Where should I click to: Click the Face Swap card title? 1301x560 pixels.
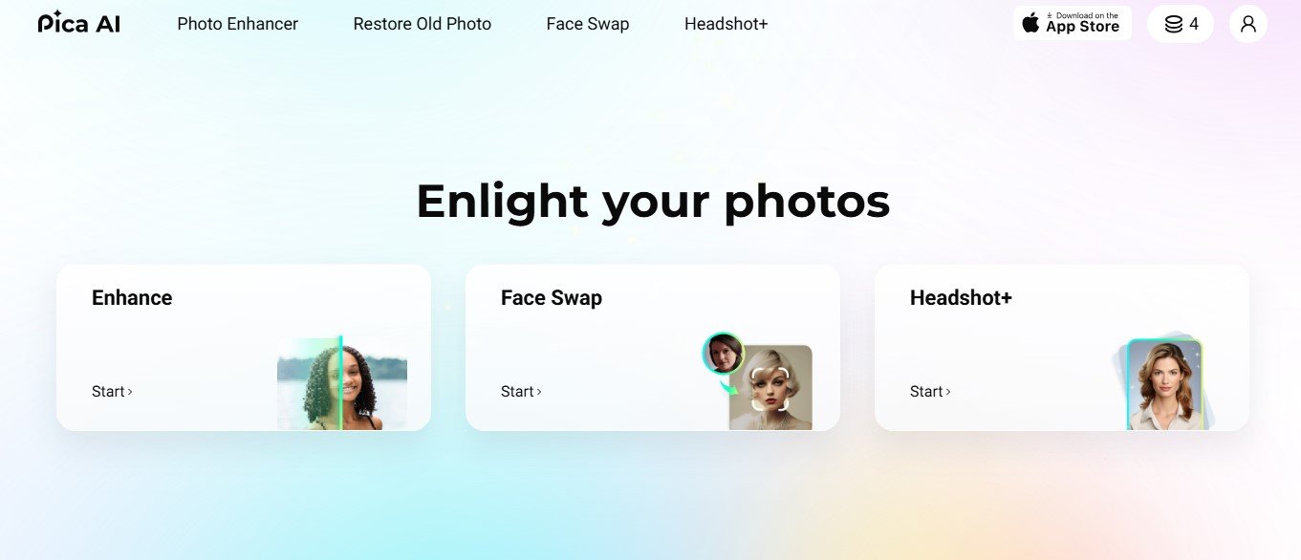pos(552,298)
